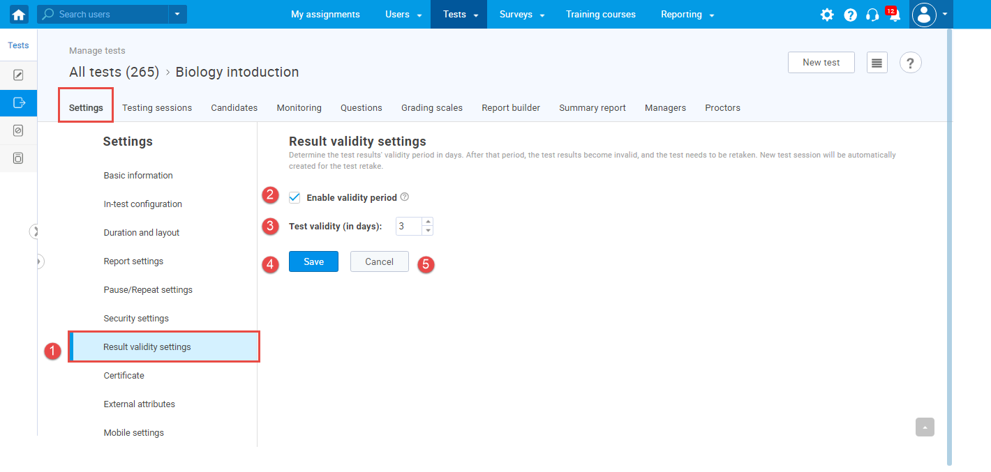
Task: Collapse the left sidebar arrow
Action: [35, 231]
